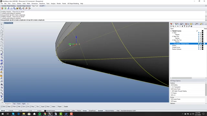
Task: Click the green gumball axis arrow
Action: [70, 44]
